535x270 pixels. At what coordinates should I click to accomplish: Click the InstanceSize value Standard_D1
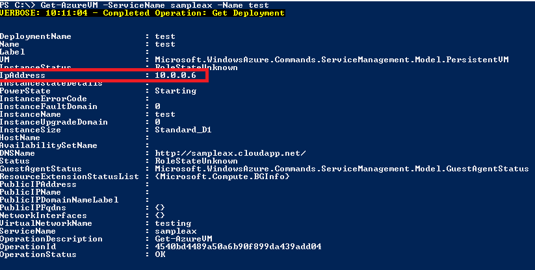pos(183,130)
